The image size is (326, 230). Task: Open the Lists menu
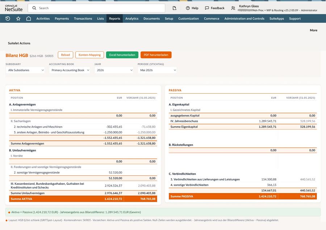pyautogui.click(x=100, y=18)
